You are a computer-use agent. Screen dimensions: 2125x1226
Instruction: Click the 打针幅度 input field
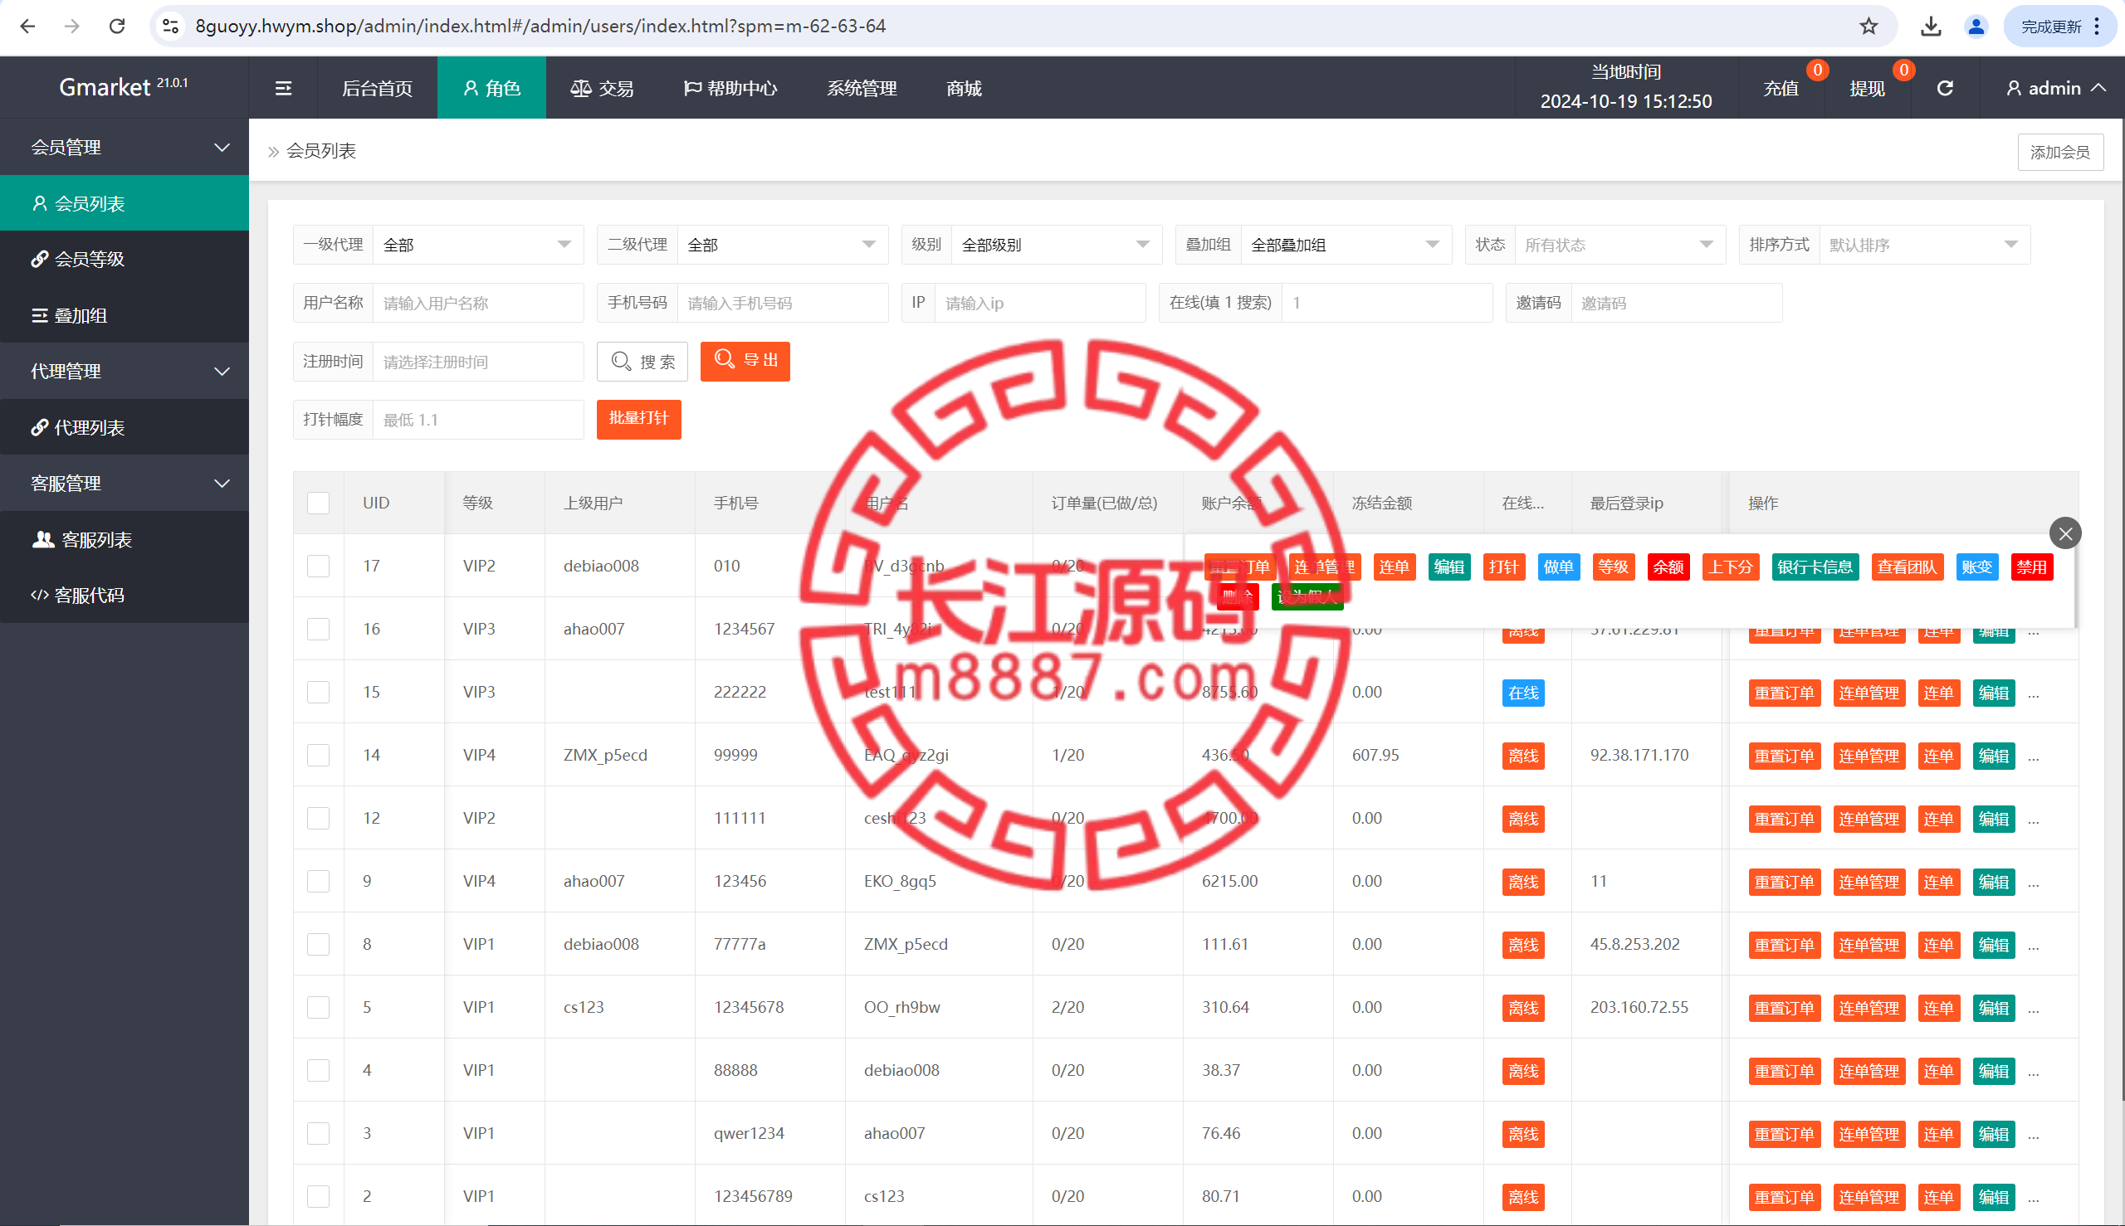coord(478,420)
